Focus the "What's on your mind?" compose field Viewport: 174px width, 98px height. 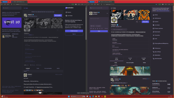tap(99, 21)
